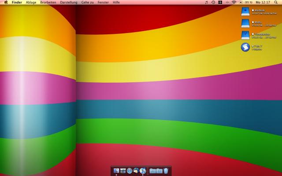The height and width of the screenshot is (176, 282).
Task: Launch Thunderbird from the Dock
Action: [x=136, y=171]
